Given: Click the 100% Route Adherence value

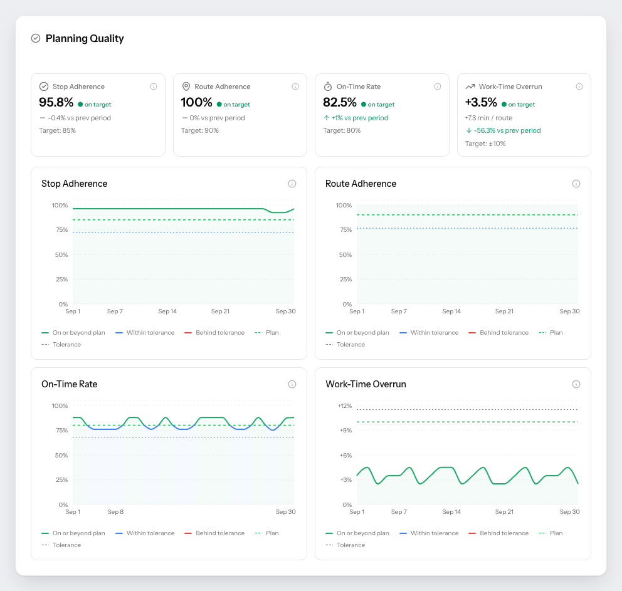Looking at the screenshot, I should pos(197,102).
